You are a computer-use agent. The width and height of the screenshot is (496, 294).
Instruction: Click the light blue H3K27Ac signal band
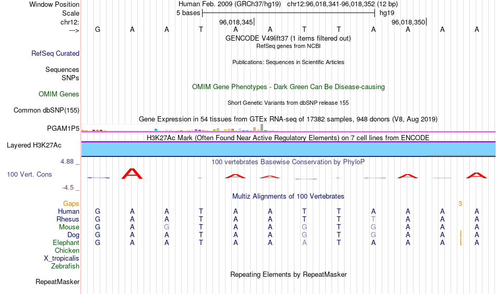click(x=288, y=149)
